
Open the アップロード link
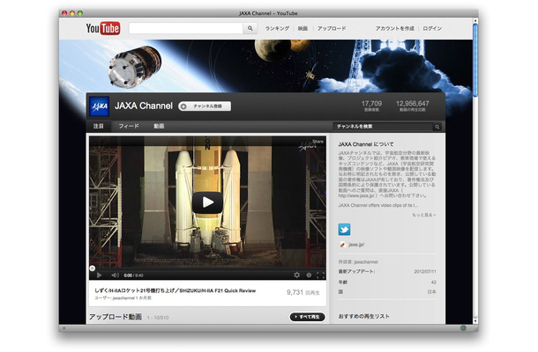[x=332, y=28]
